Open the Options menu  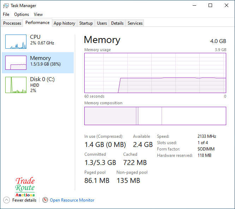[22, 14]
